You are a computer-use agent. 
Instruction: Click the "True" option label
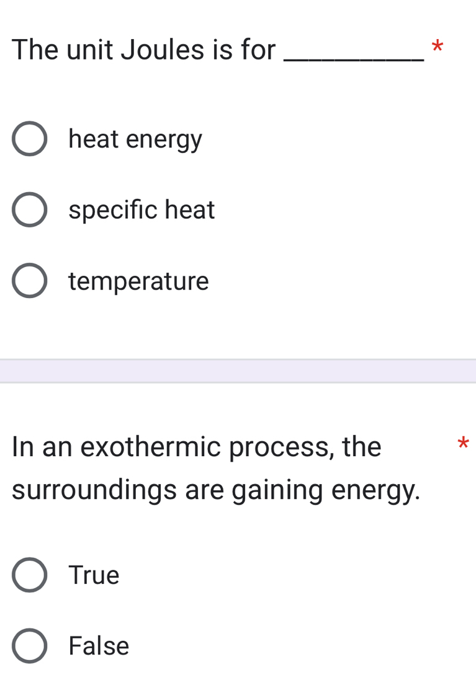pyautogui.click(x=93, y=575)
